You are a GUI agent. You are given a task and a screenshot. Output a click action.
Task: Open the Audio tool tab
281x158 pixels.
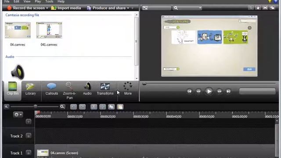pos(87,89)
